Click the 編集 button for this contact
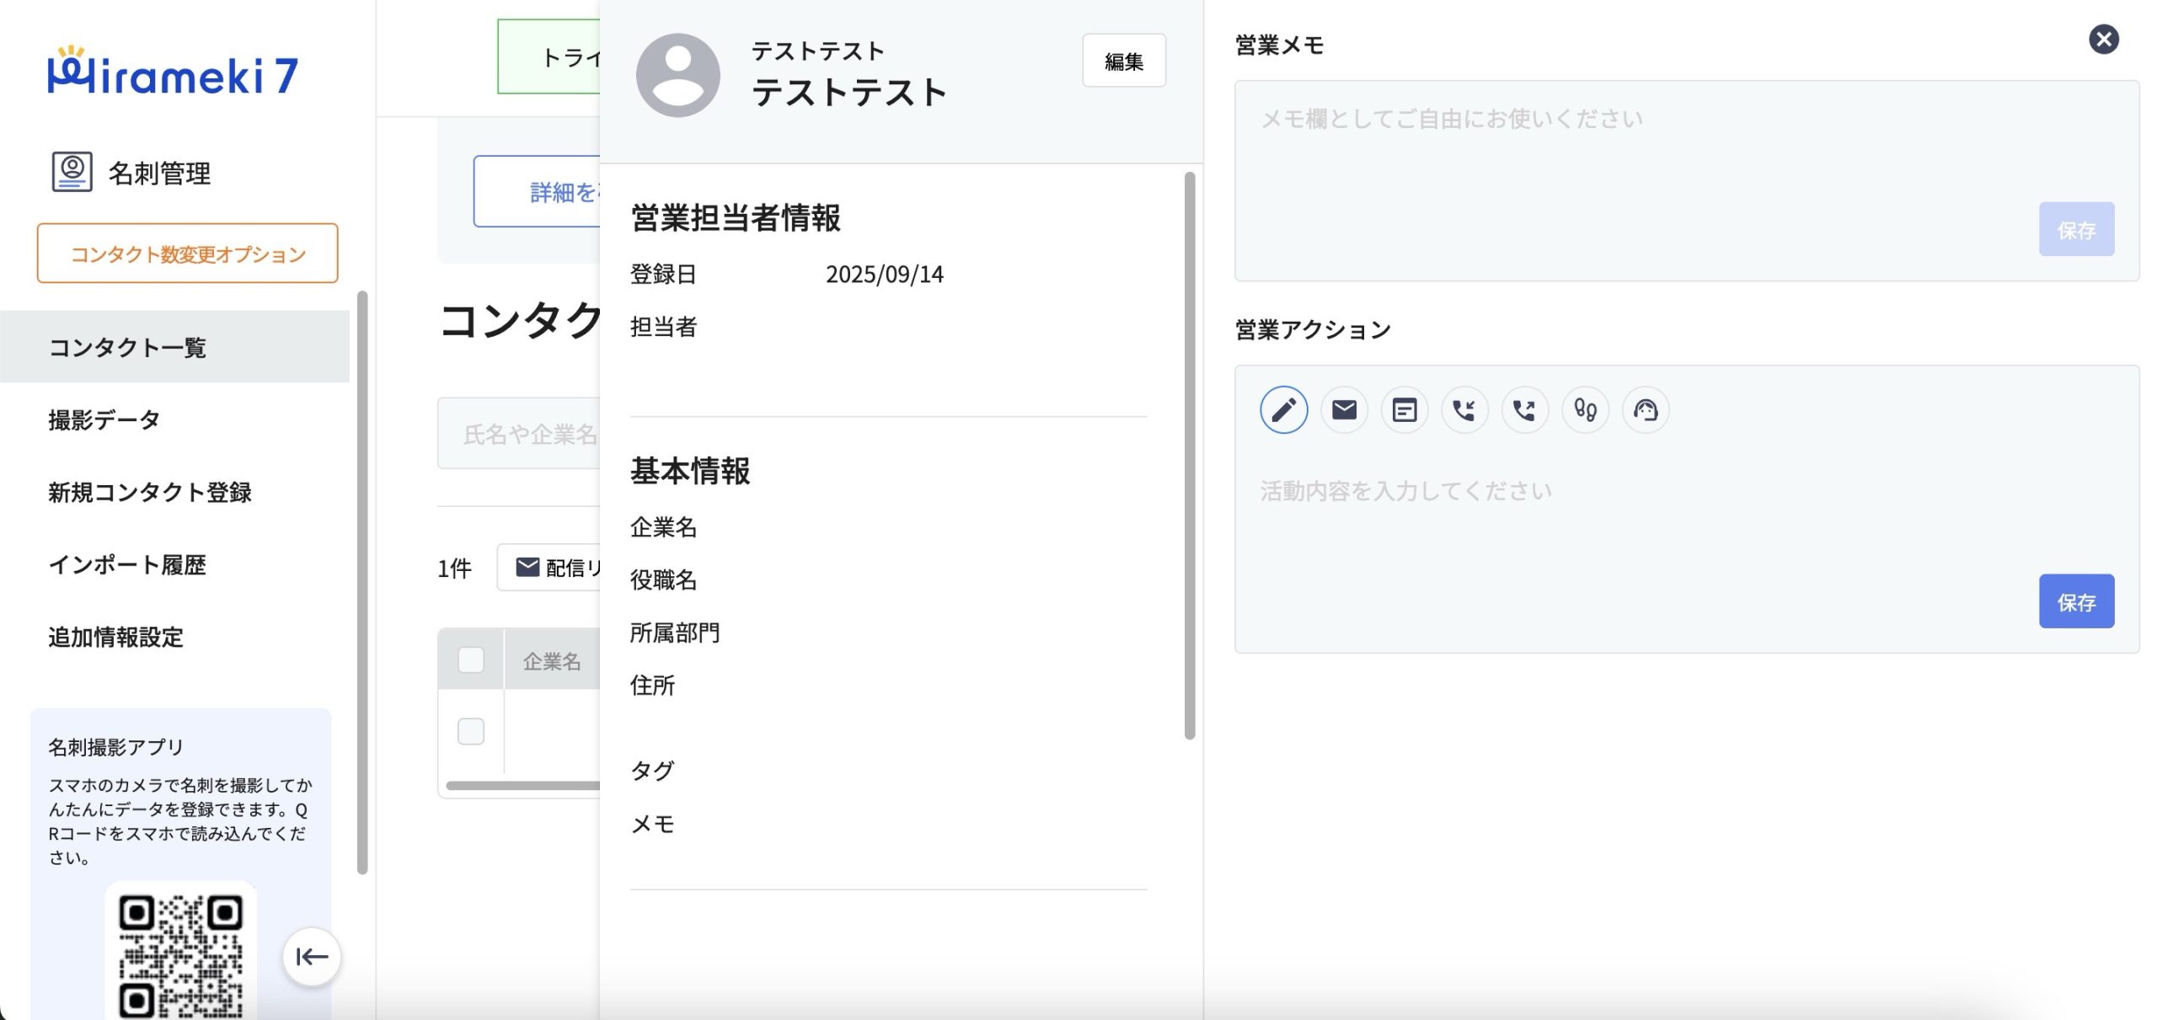2157x1020 pixels. pyautogui.click(x=1123, y=61)
